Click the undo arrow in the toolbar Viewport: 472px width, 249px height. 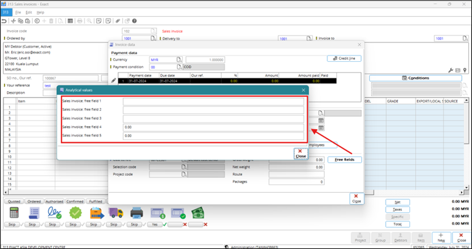(x=4, y=21)
